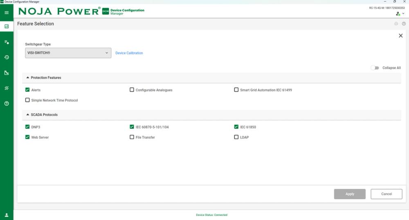Uncheck the IEC 61850 checkbox

click(x=236, y=127)
